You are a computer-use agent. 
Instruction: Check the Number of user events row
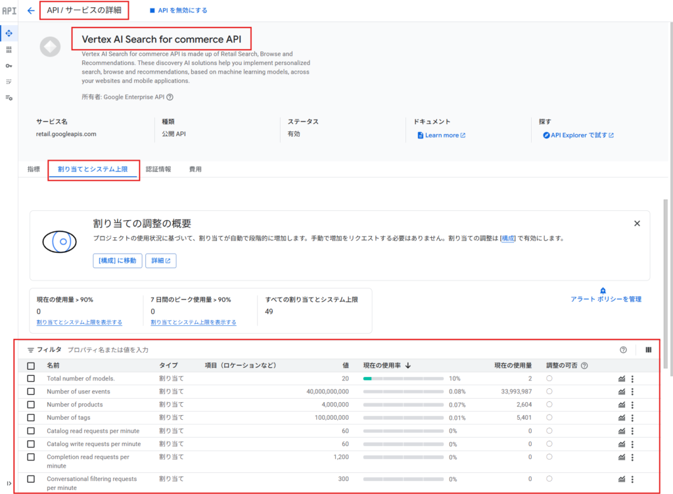coord(31,392)
